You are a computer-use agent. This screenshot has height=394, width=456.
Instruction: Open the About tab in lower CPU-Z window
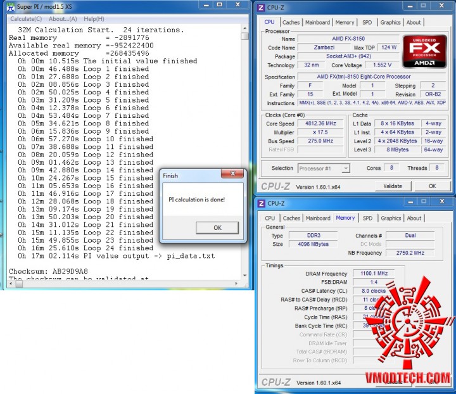[x=414, y=218]
